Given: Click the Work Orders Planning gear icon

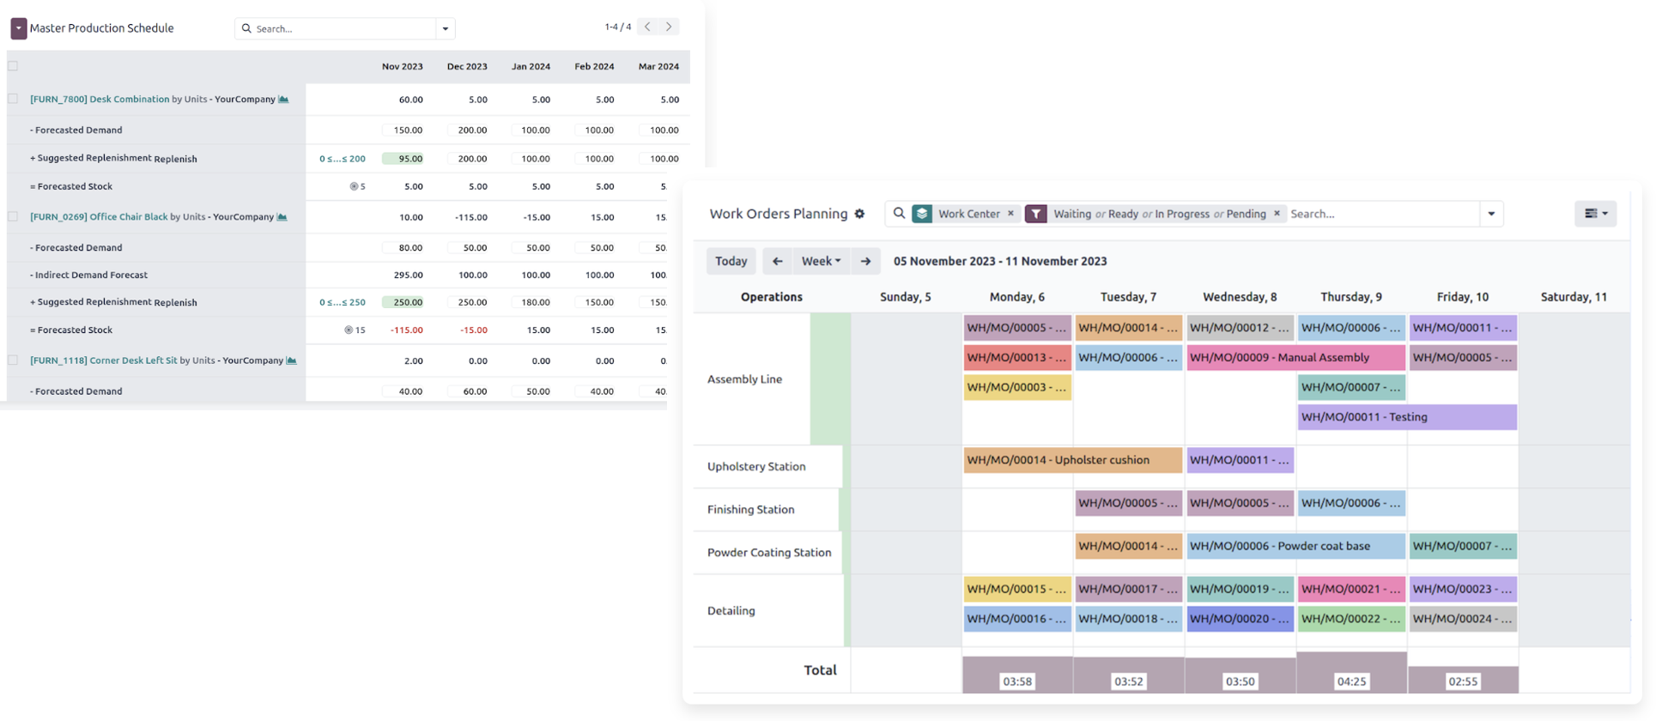Looking at the screenshot, I should 859,214.
